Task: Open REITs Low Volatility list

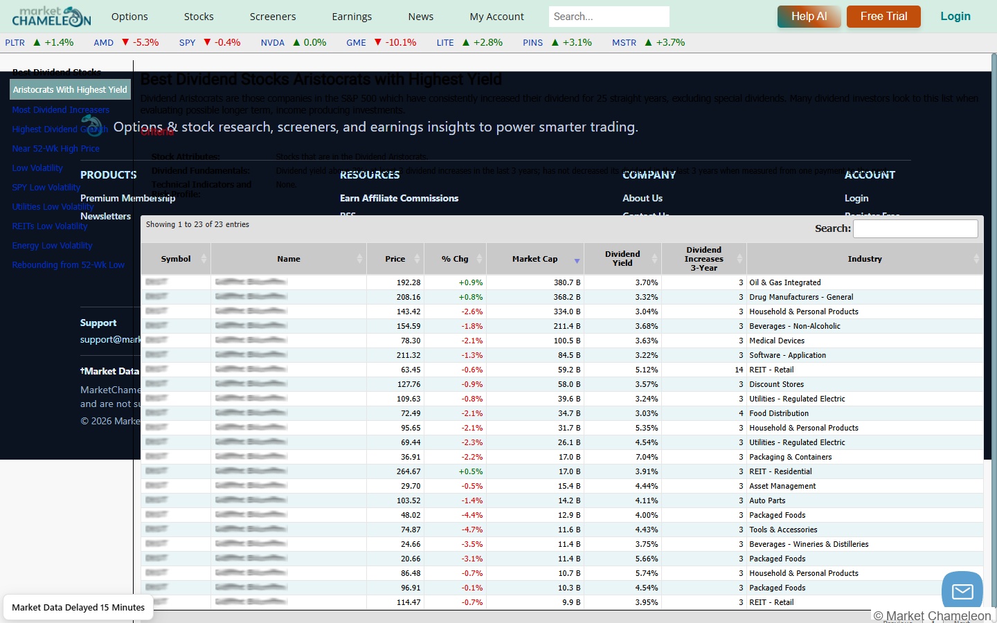Action: click(50, 226)
